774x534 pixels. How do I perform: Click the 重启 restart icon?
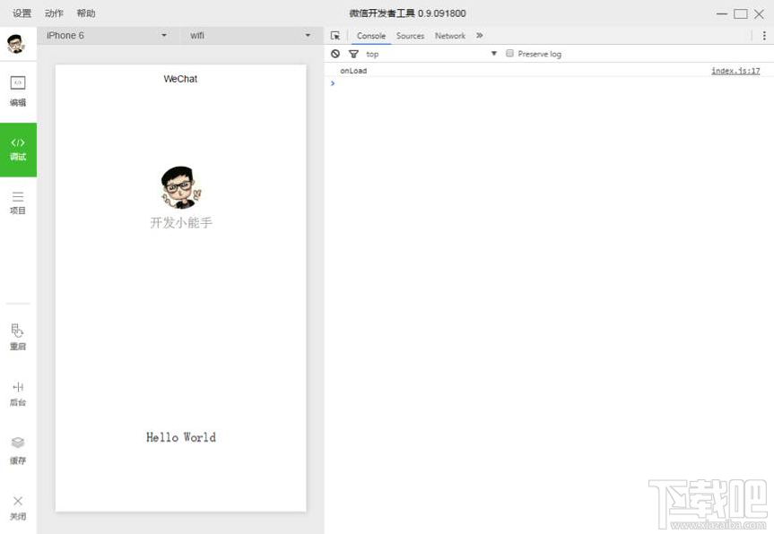pos(18,337)
